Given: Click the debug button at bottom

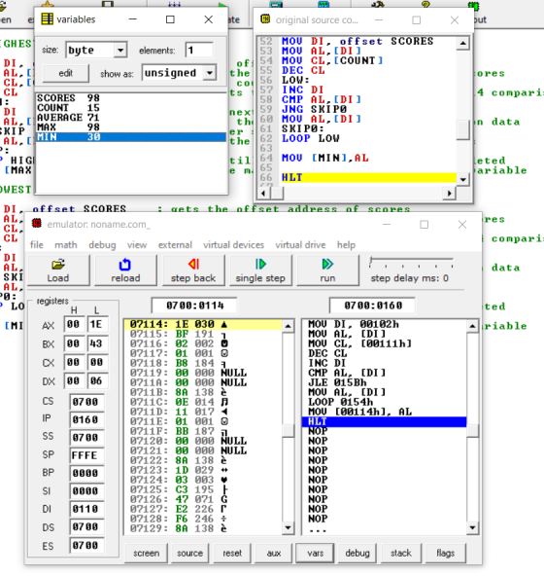Looking at the screenshot, I should click(357, 553).
